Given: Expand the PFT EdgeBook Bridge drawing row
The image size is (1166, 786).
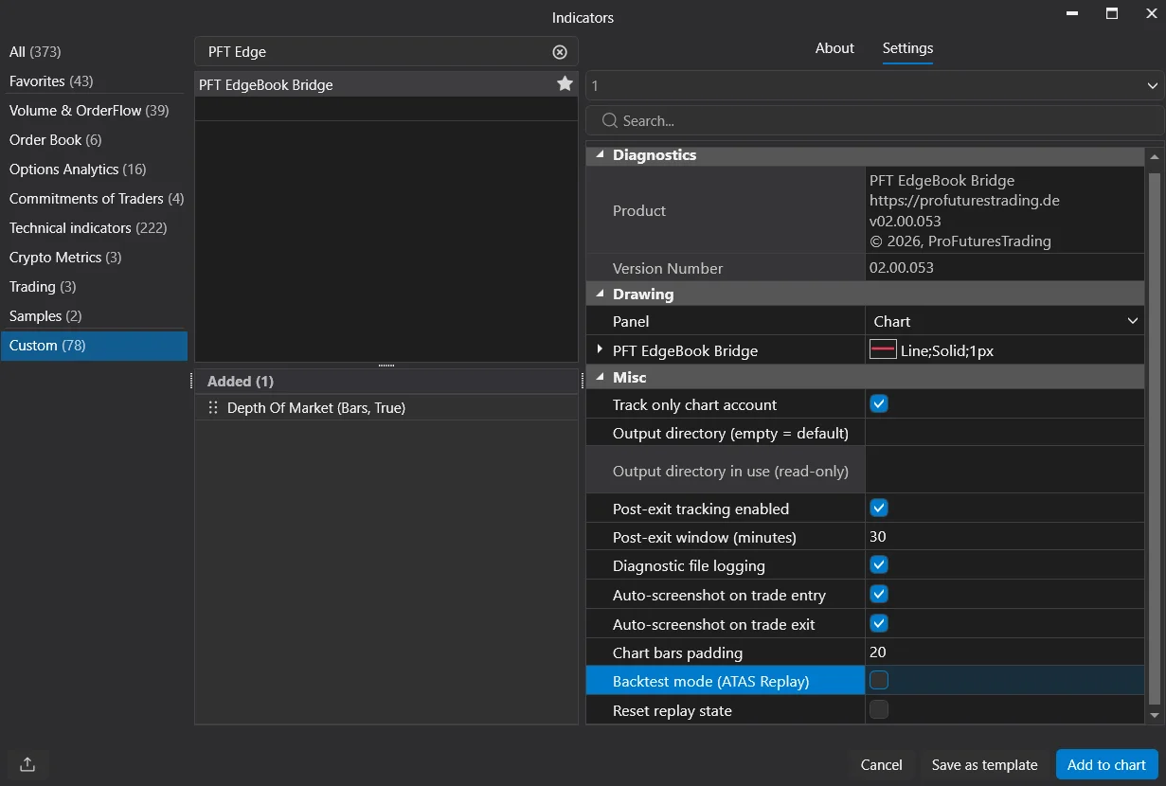Looking at the screenshot, I should (599, 350).
